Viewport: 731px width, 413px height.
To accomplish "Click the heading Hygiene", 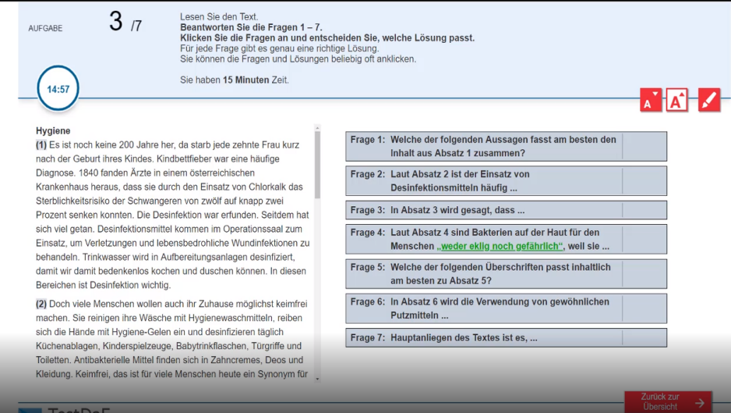I will pyautogui.click(x=53, y=131).
